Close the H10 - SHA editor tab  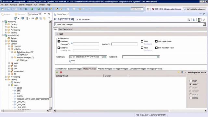point(68,14)
